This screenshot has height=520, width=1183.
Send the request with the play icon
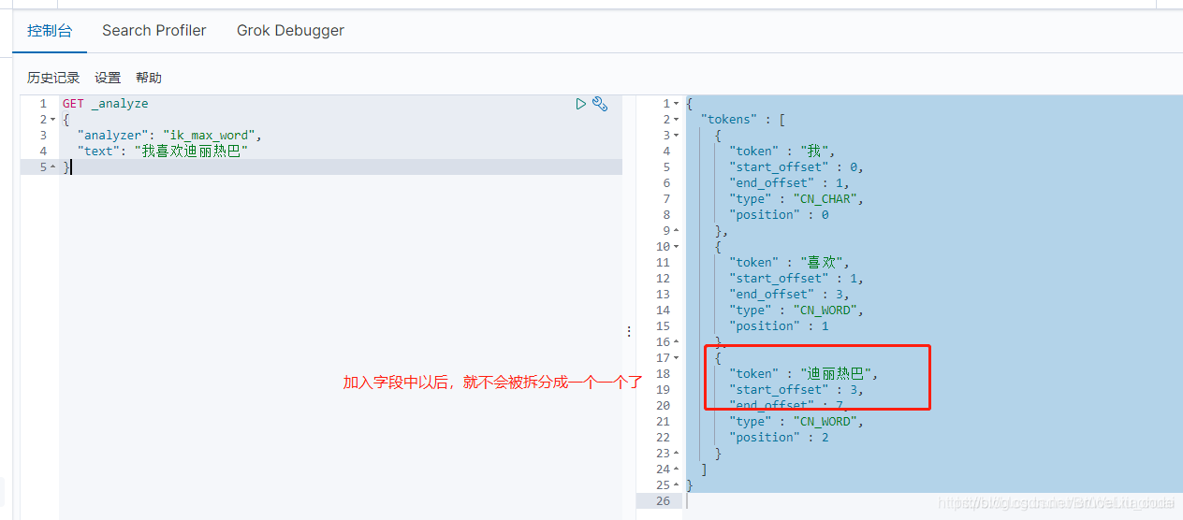tap(581, 104)
